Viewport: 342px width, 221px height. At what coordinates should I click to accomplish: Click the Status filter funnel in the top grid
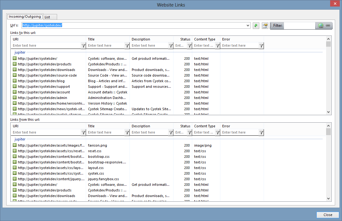click(x=189, y=46)
